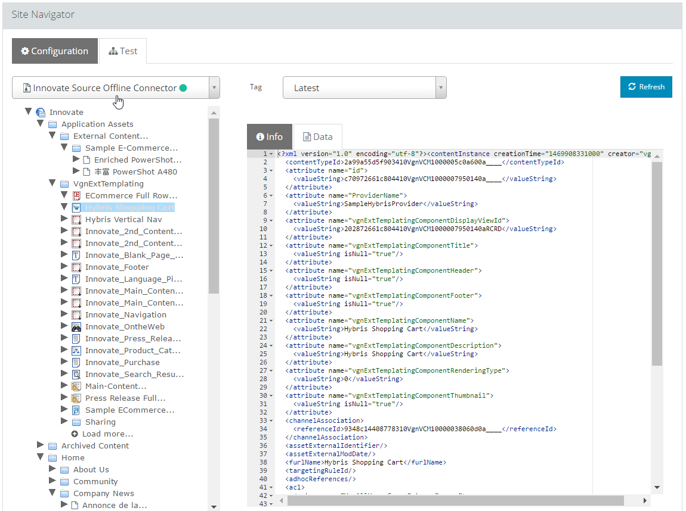This screenshot has height=511, width=686.
Task: Click the Community folder icon
Action: coord(64,482)
